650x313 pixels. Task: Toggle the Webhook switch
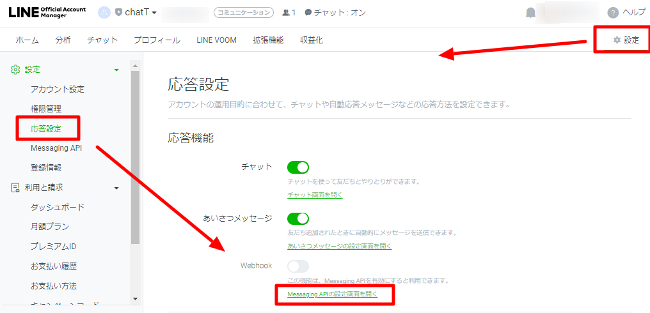[298, 266]
